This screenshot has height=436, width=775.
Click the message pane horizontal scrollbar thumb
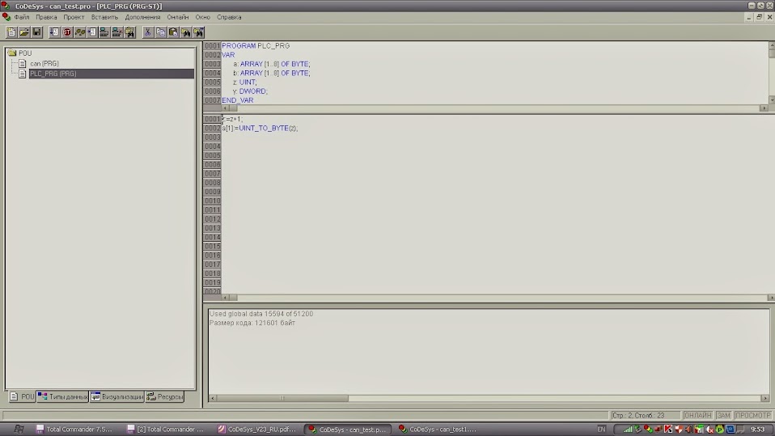pyautogui.click(x=282, y=398)
